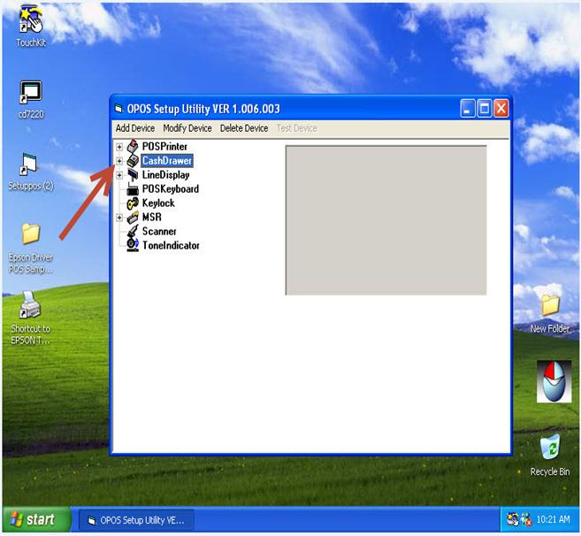Click the Windows start button
The height and width of the screenshot is (536, 581).
(x=36, y=519)
